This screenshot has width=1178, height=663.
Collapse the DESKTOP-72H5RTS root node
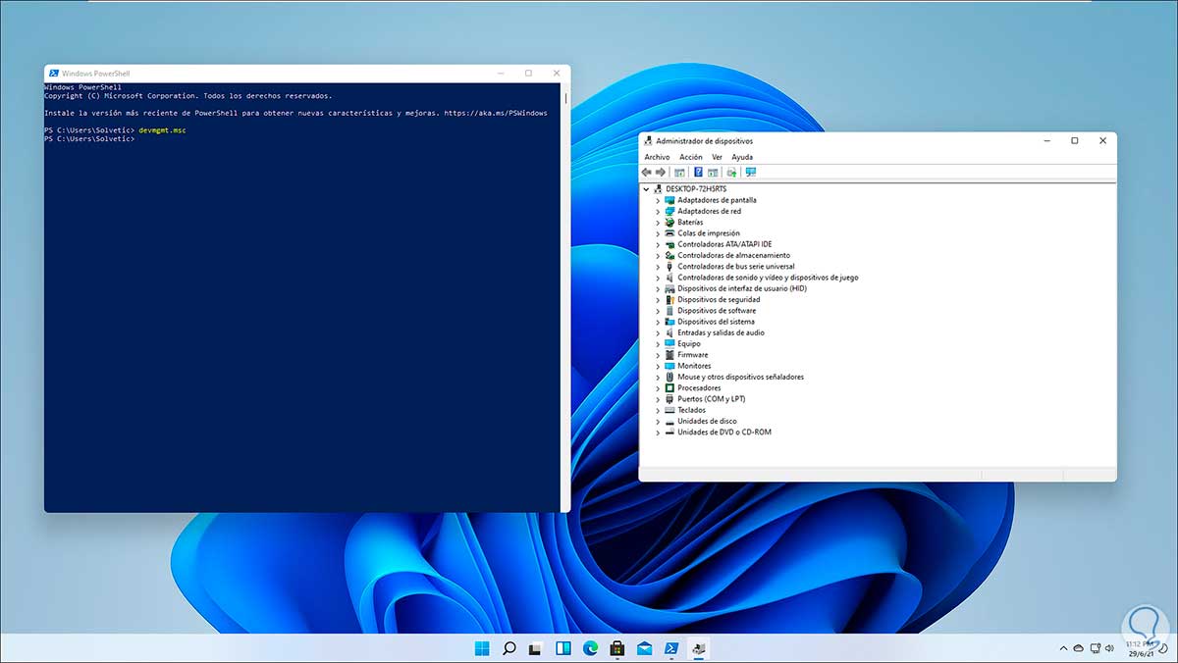point(647,188)
